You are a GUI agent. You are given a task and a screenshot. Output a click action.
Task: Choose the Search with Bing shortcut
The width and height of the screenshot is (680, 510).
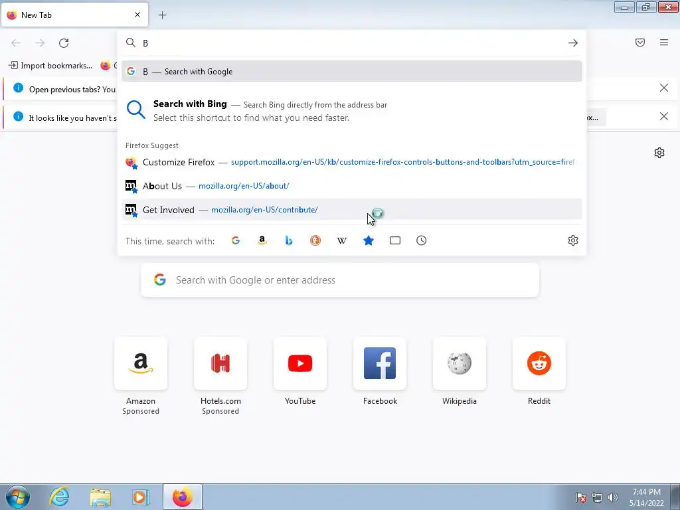click(x=352, y=111)
